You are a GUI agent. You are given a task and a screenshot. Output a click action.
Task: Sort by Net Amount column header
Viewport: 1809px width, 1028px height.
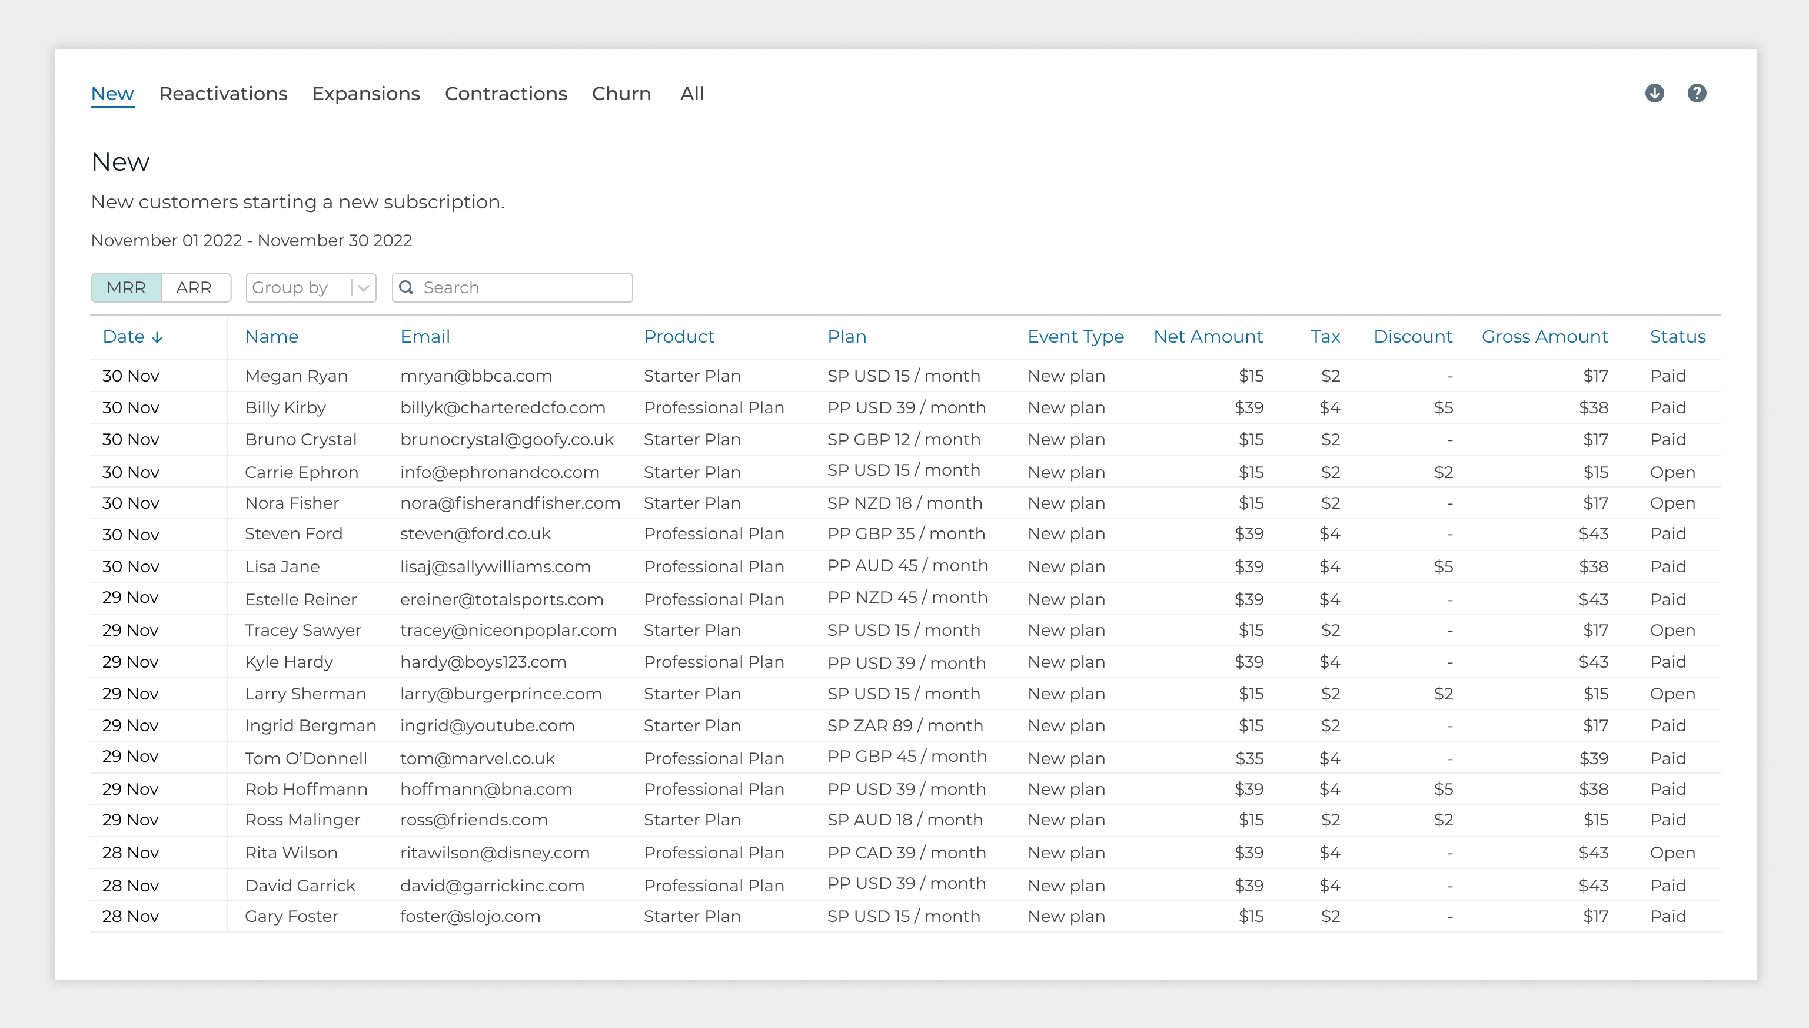point(1208,337)
